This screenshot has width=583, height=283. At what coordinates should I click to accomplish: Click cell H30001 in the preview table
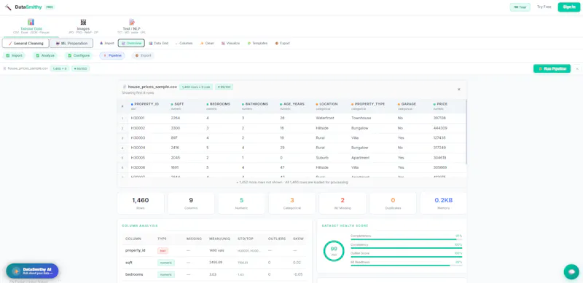click(x=138, y=118)
